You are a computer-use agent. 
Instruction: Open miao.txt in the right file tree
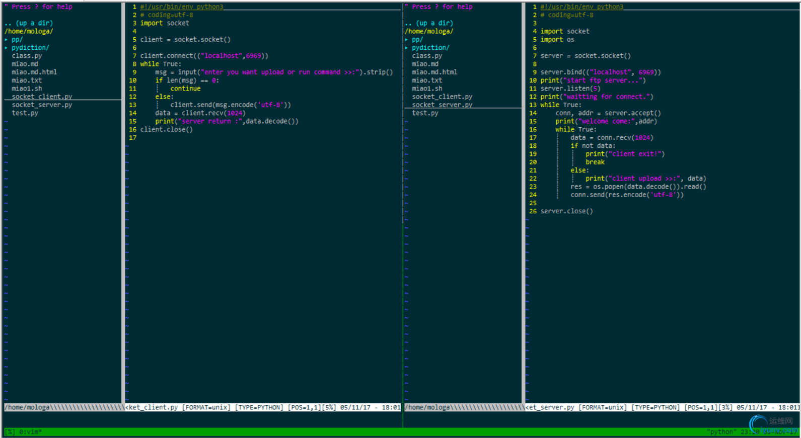coord(427,80)
